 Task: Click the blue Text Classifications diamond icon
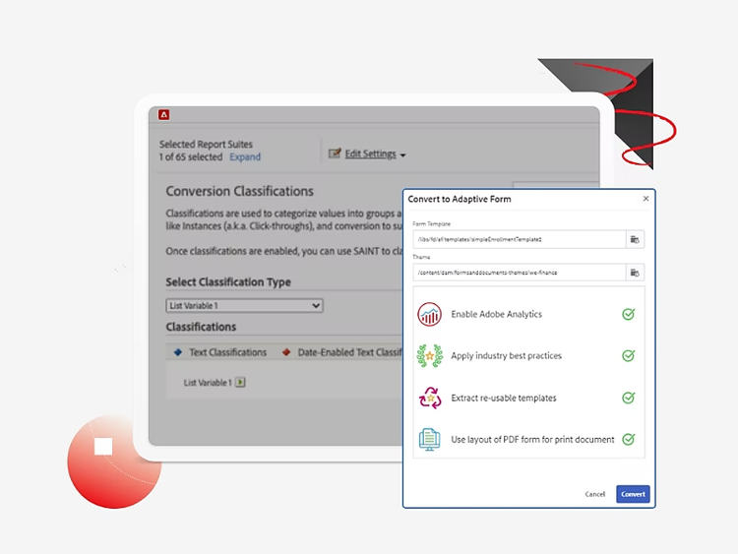tap(177, 352)
